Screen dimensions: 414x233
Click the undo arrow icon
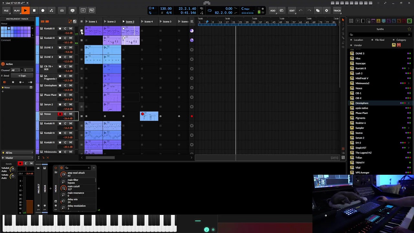[300, 10]
